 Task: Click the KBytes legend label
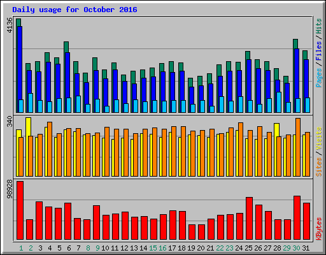(319, 229)
